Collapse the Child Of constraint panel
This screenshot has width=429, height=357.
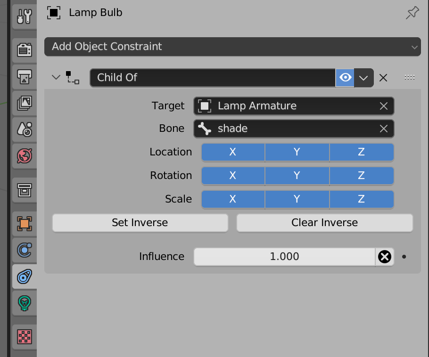click(x=57, y=78)
